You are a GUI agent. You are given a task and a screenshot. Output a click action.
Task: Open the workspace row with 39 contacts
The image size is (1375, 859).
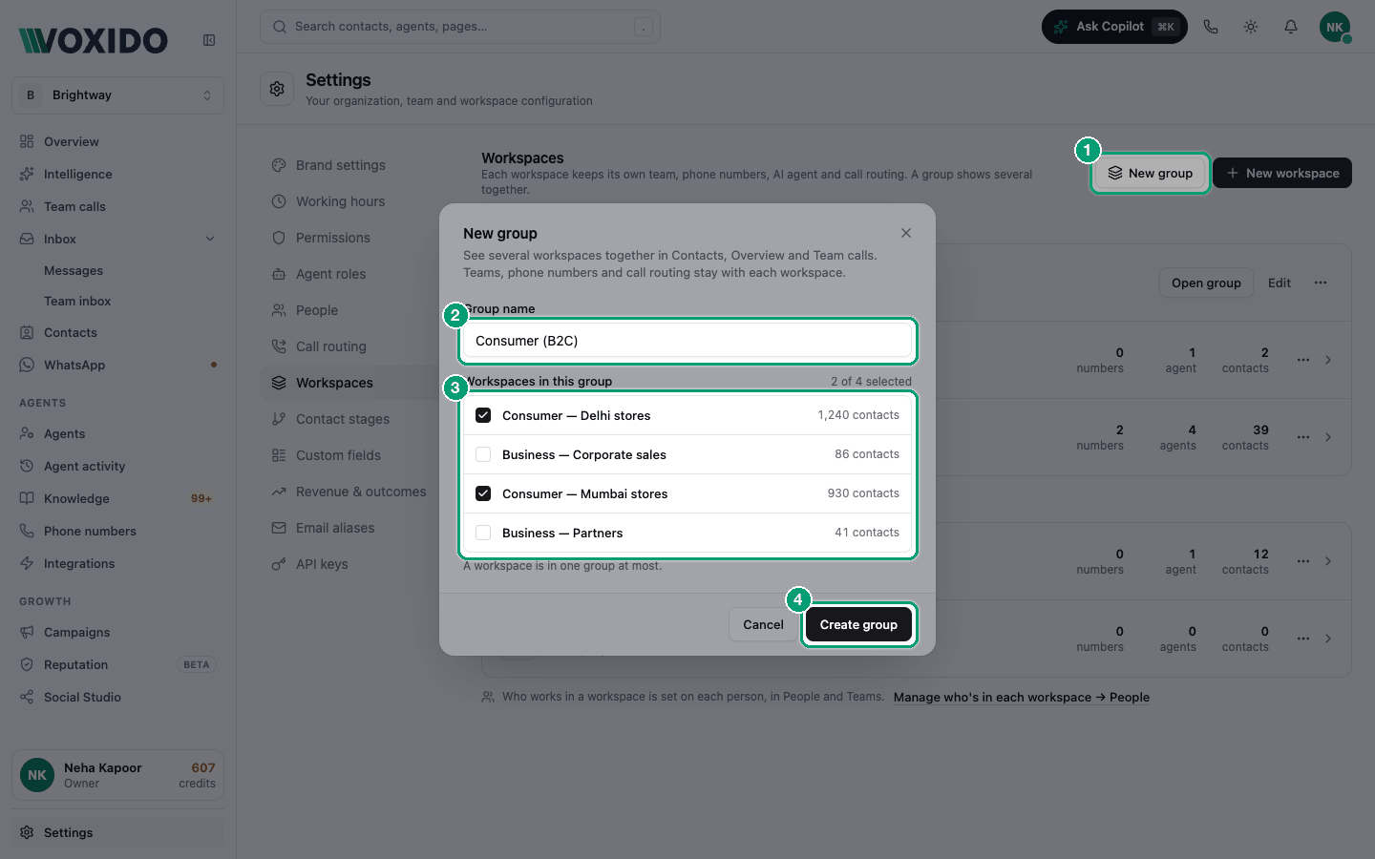[1328, 437]
